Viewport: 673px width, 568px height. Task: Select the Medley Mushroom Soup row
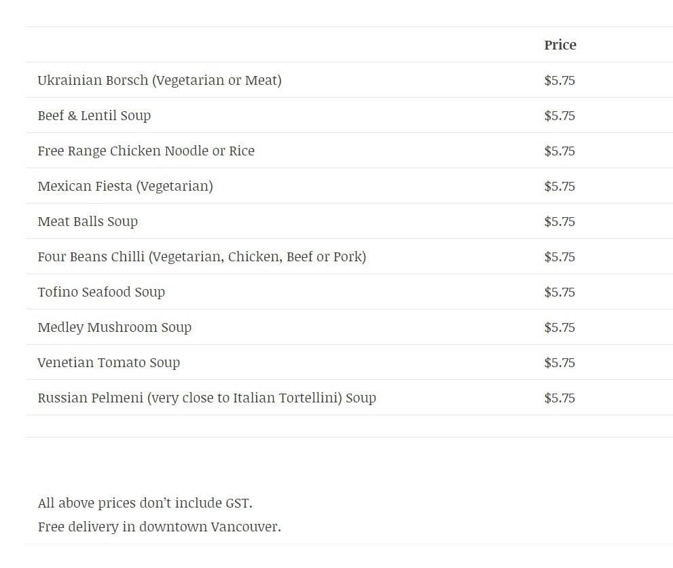pos(114,327)
